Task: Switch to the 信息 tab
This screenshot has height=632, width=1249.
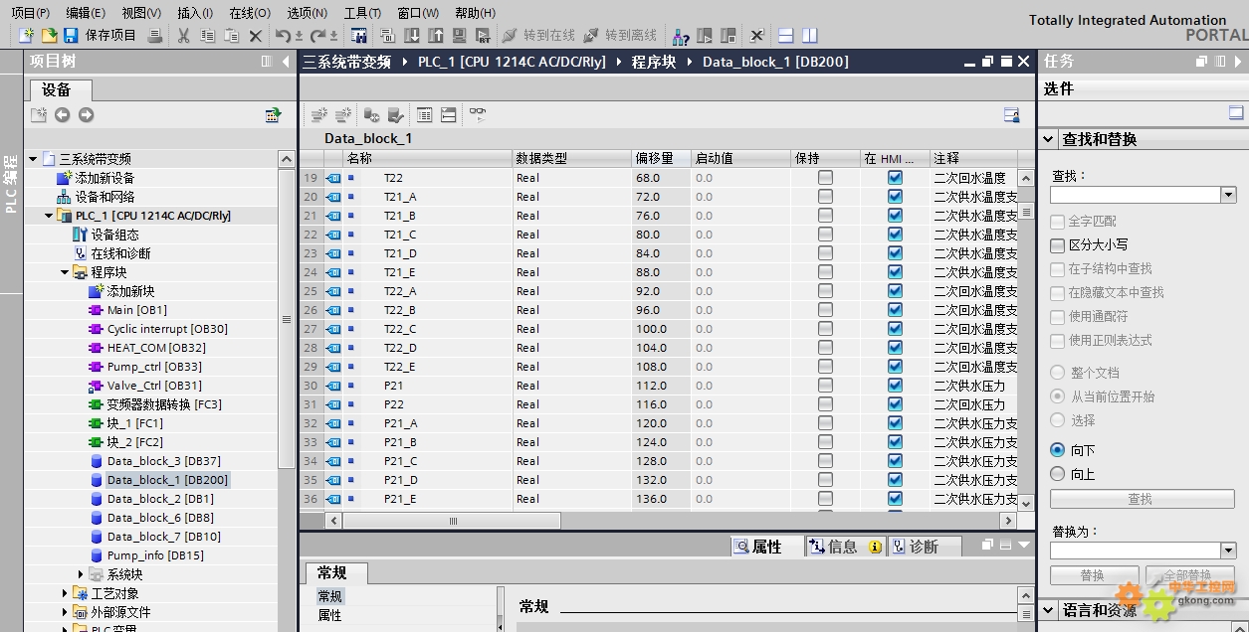Action: [x=844, y=547]
